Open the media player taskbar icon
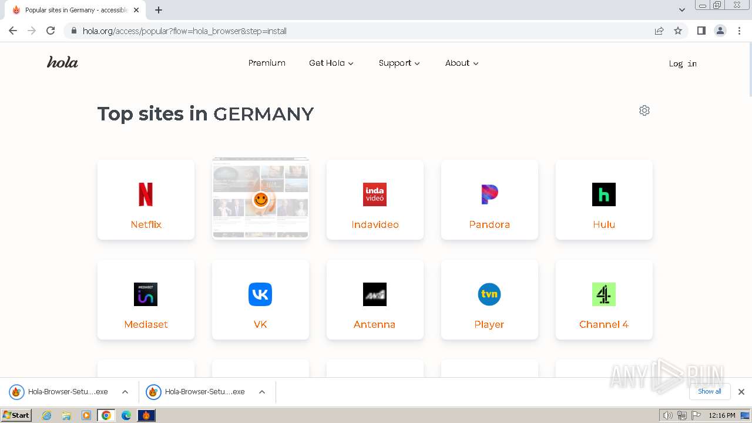 pos(86,415)
